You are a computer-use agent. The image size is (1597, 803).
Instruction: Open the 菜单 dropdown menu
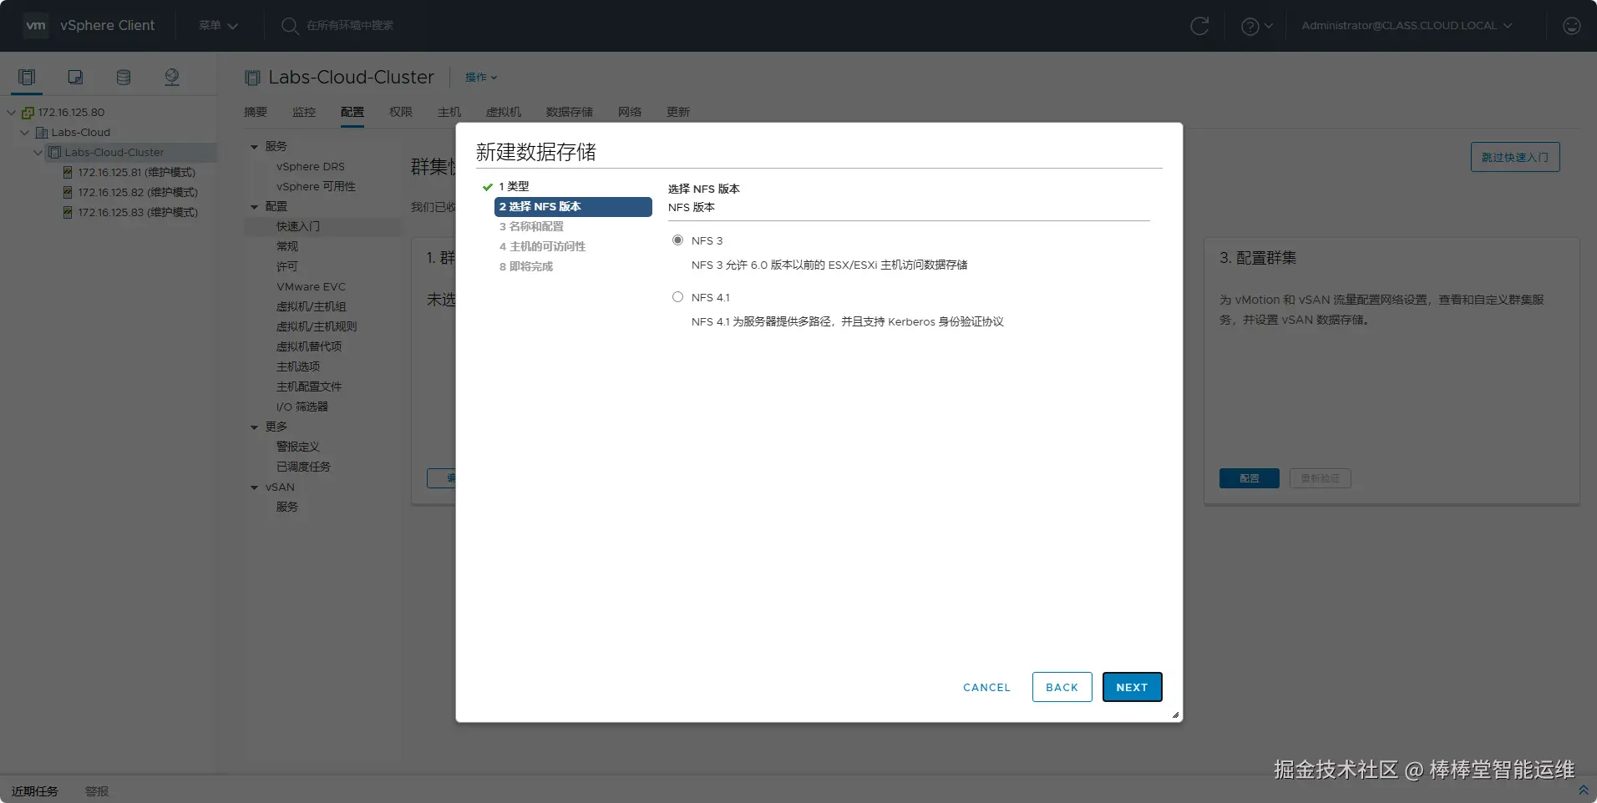point(218,26)
